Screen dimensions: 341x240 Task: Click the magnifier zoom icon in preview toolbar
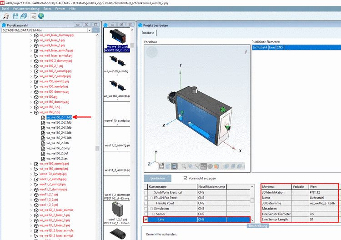pyautogui.click(x=184, y=166)
